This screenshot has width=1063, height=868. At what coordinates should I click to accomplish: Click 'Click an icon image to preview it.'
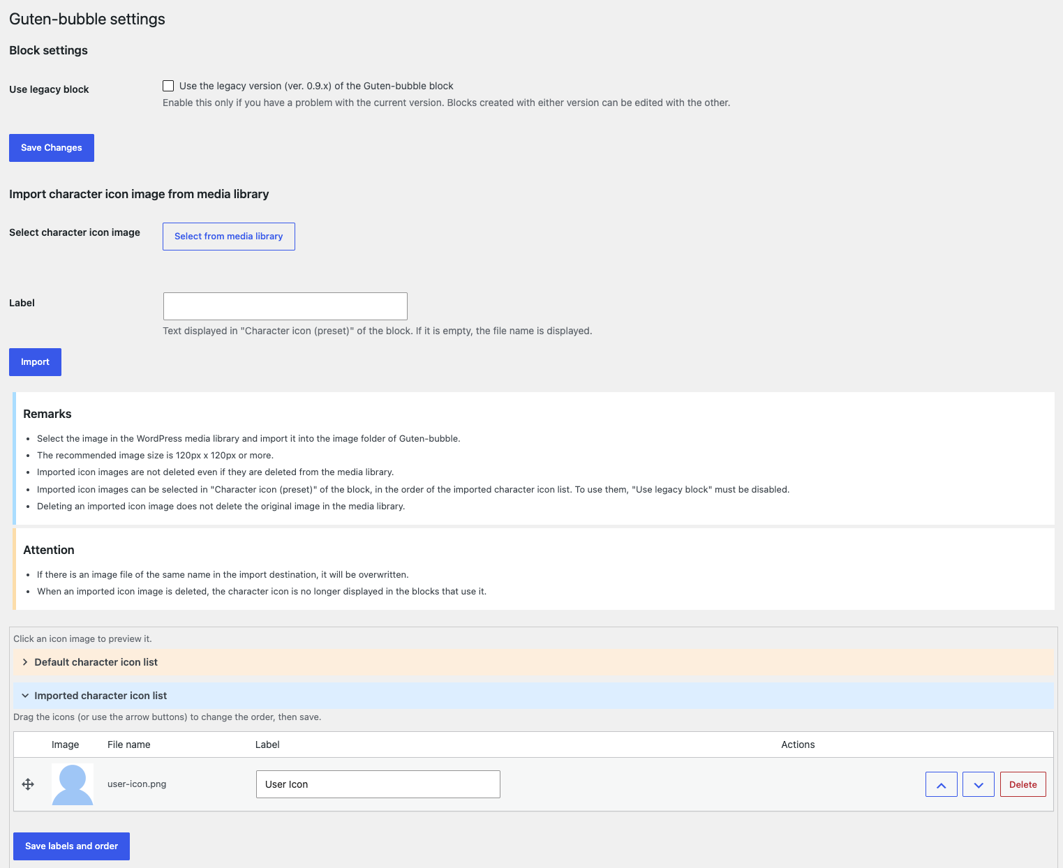click(82, 638)
